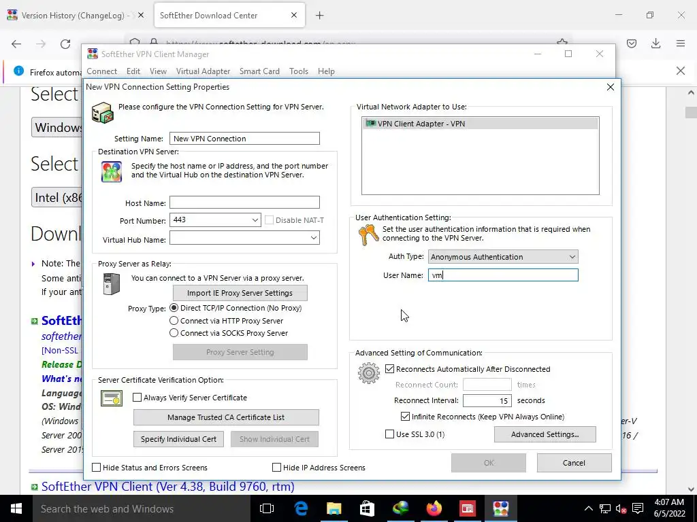697x522 pixels.
Task: Reload the Firefox page
Action: pyautogui.click(x=65, y=43)
